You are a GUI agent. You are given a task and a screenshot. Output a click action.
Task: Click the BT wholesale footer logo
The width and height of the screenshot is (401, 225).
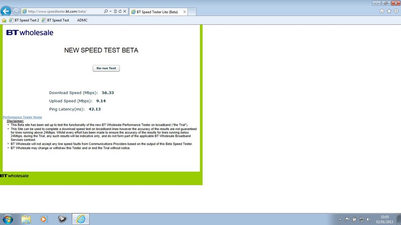[x=14, y=176]
